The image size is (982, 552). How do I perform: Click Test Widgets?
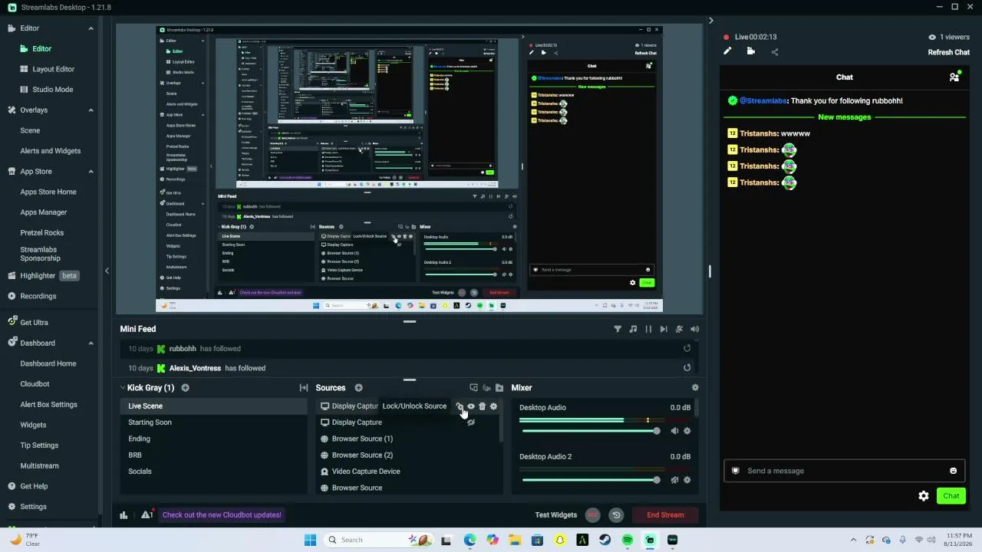pyautogui.click(x=556, y=515)
